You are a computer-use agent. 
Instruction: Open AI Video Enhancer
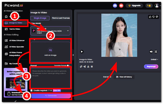point(15,41)
